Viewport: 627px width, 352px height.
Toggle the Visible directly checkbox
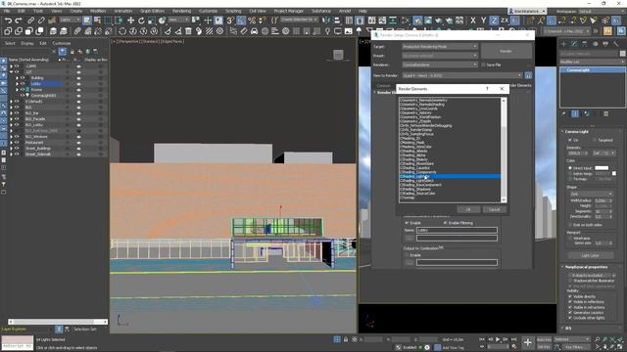(570, 296)
